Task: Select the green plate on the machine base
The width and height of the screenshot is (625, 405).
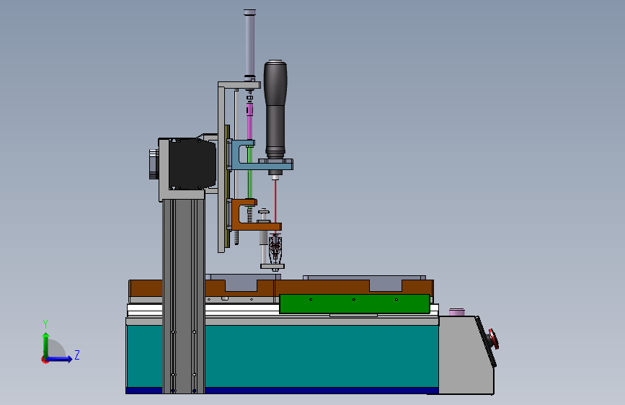Action: (x=355, y=304)
